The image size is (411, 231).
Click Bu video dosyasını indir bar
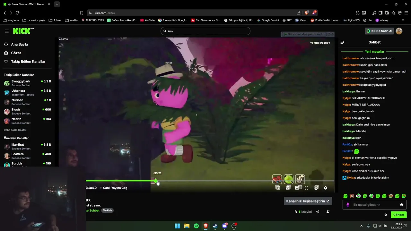coord(304,34)
